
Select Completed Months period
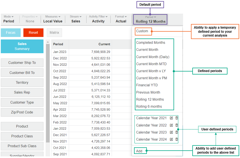click(151, 43)
